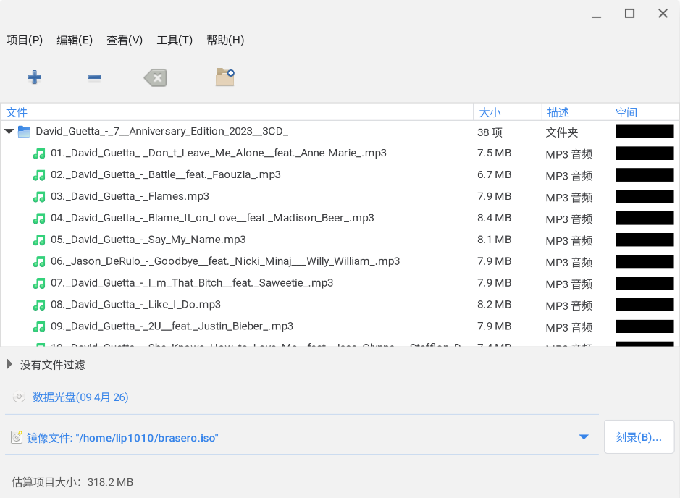Sort by the 文件 column header
This screenshot has height=498, width=680.
pos(17,112)
